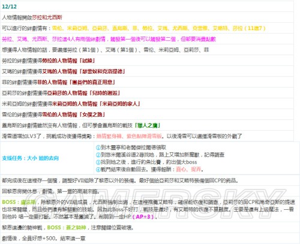Click the magenta line about four characters
300x244 pixels.
coord(109,39)
